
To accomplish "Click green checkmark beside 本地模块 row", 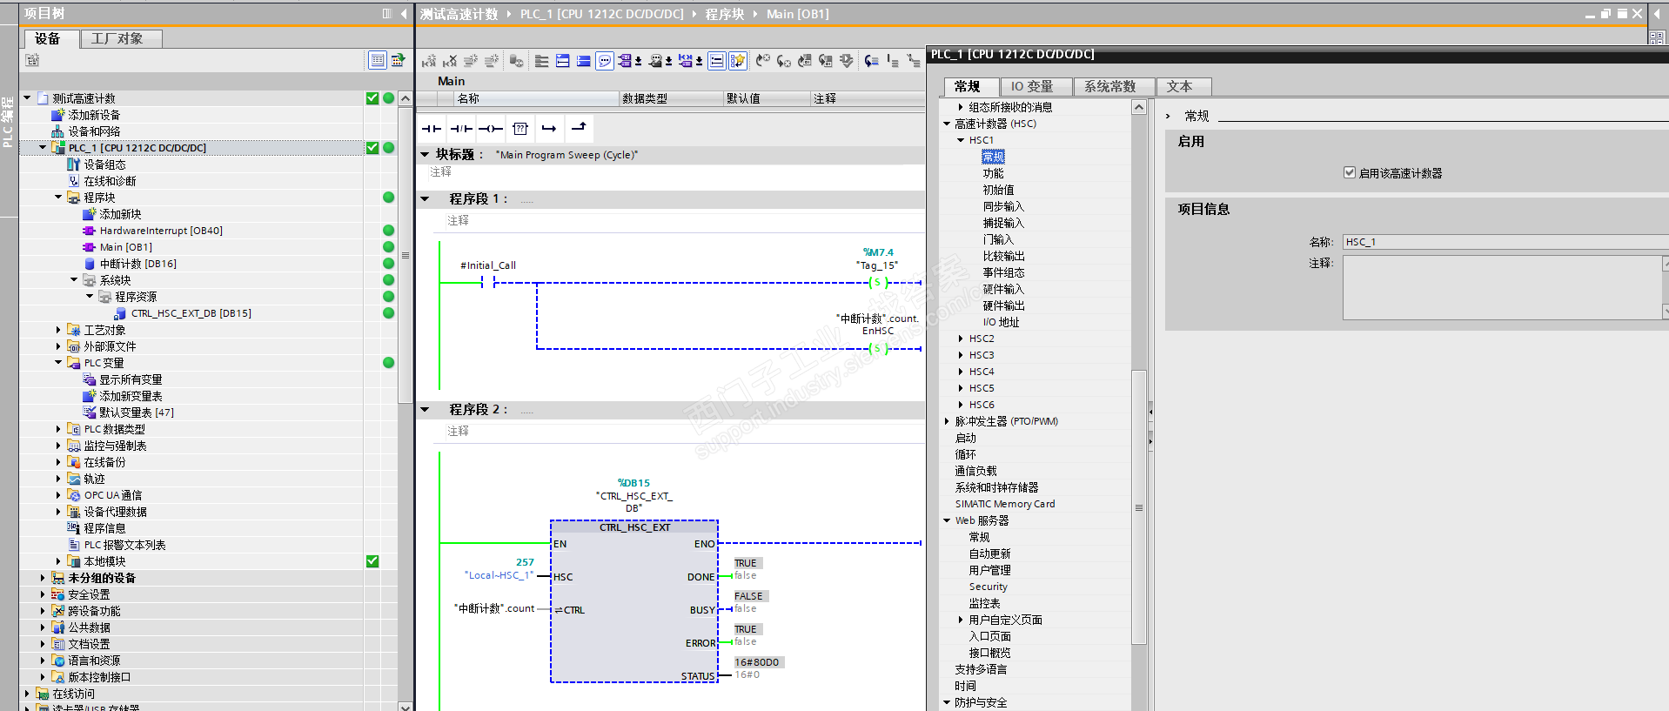I will tap(372, 561).
